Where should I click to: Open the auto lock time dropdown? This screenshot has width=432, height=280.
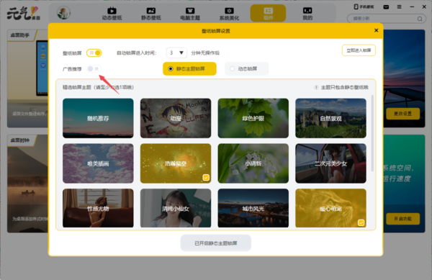tap(176, 53)
